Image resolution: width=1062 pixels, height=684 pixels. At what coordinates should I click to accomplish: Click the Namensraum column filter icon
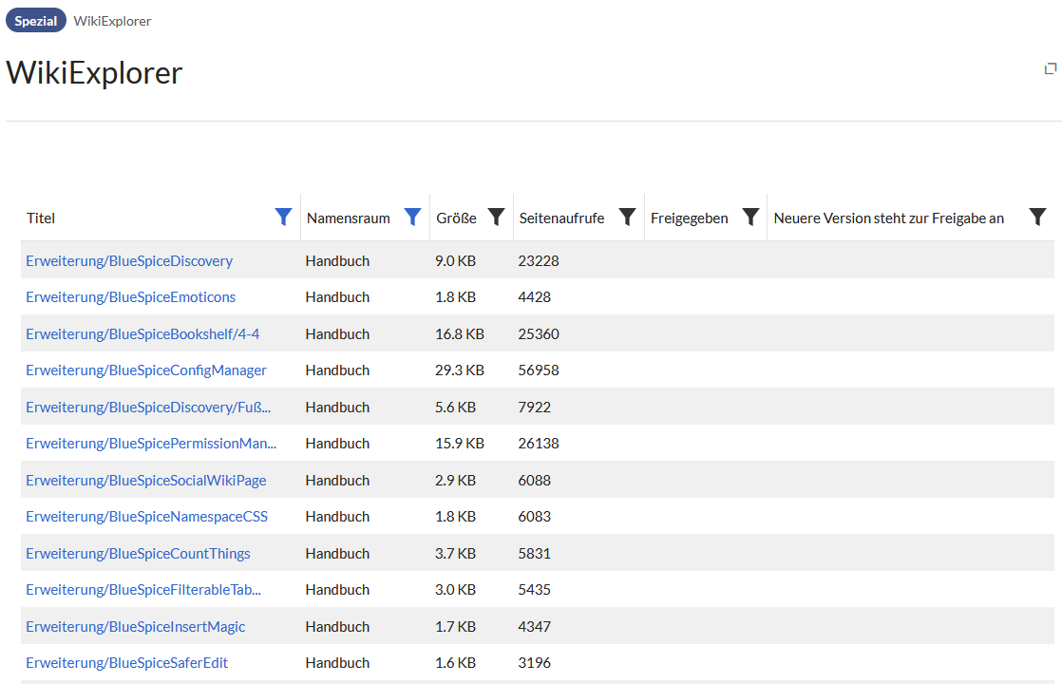click(412, 218)
